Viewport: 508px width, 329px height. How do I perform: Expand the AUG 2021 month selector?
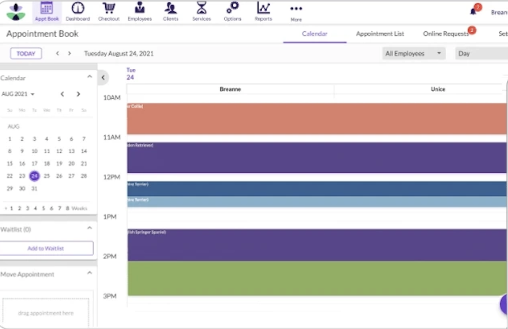pyautogui.click(x=18, y=94)
